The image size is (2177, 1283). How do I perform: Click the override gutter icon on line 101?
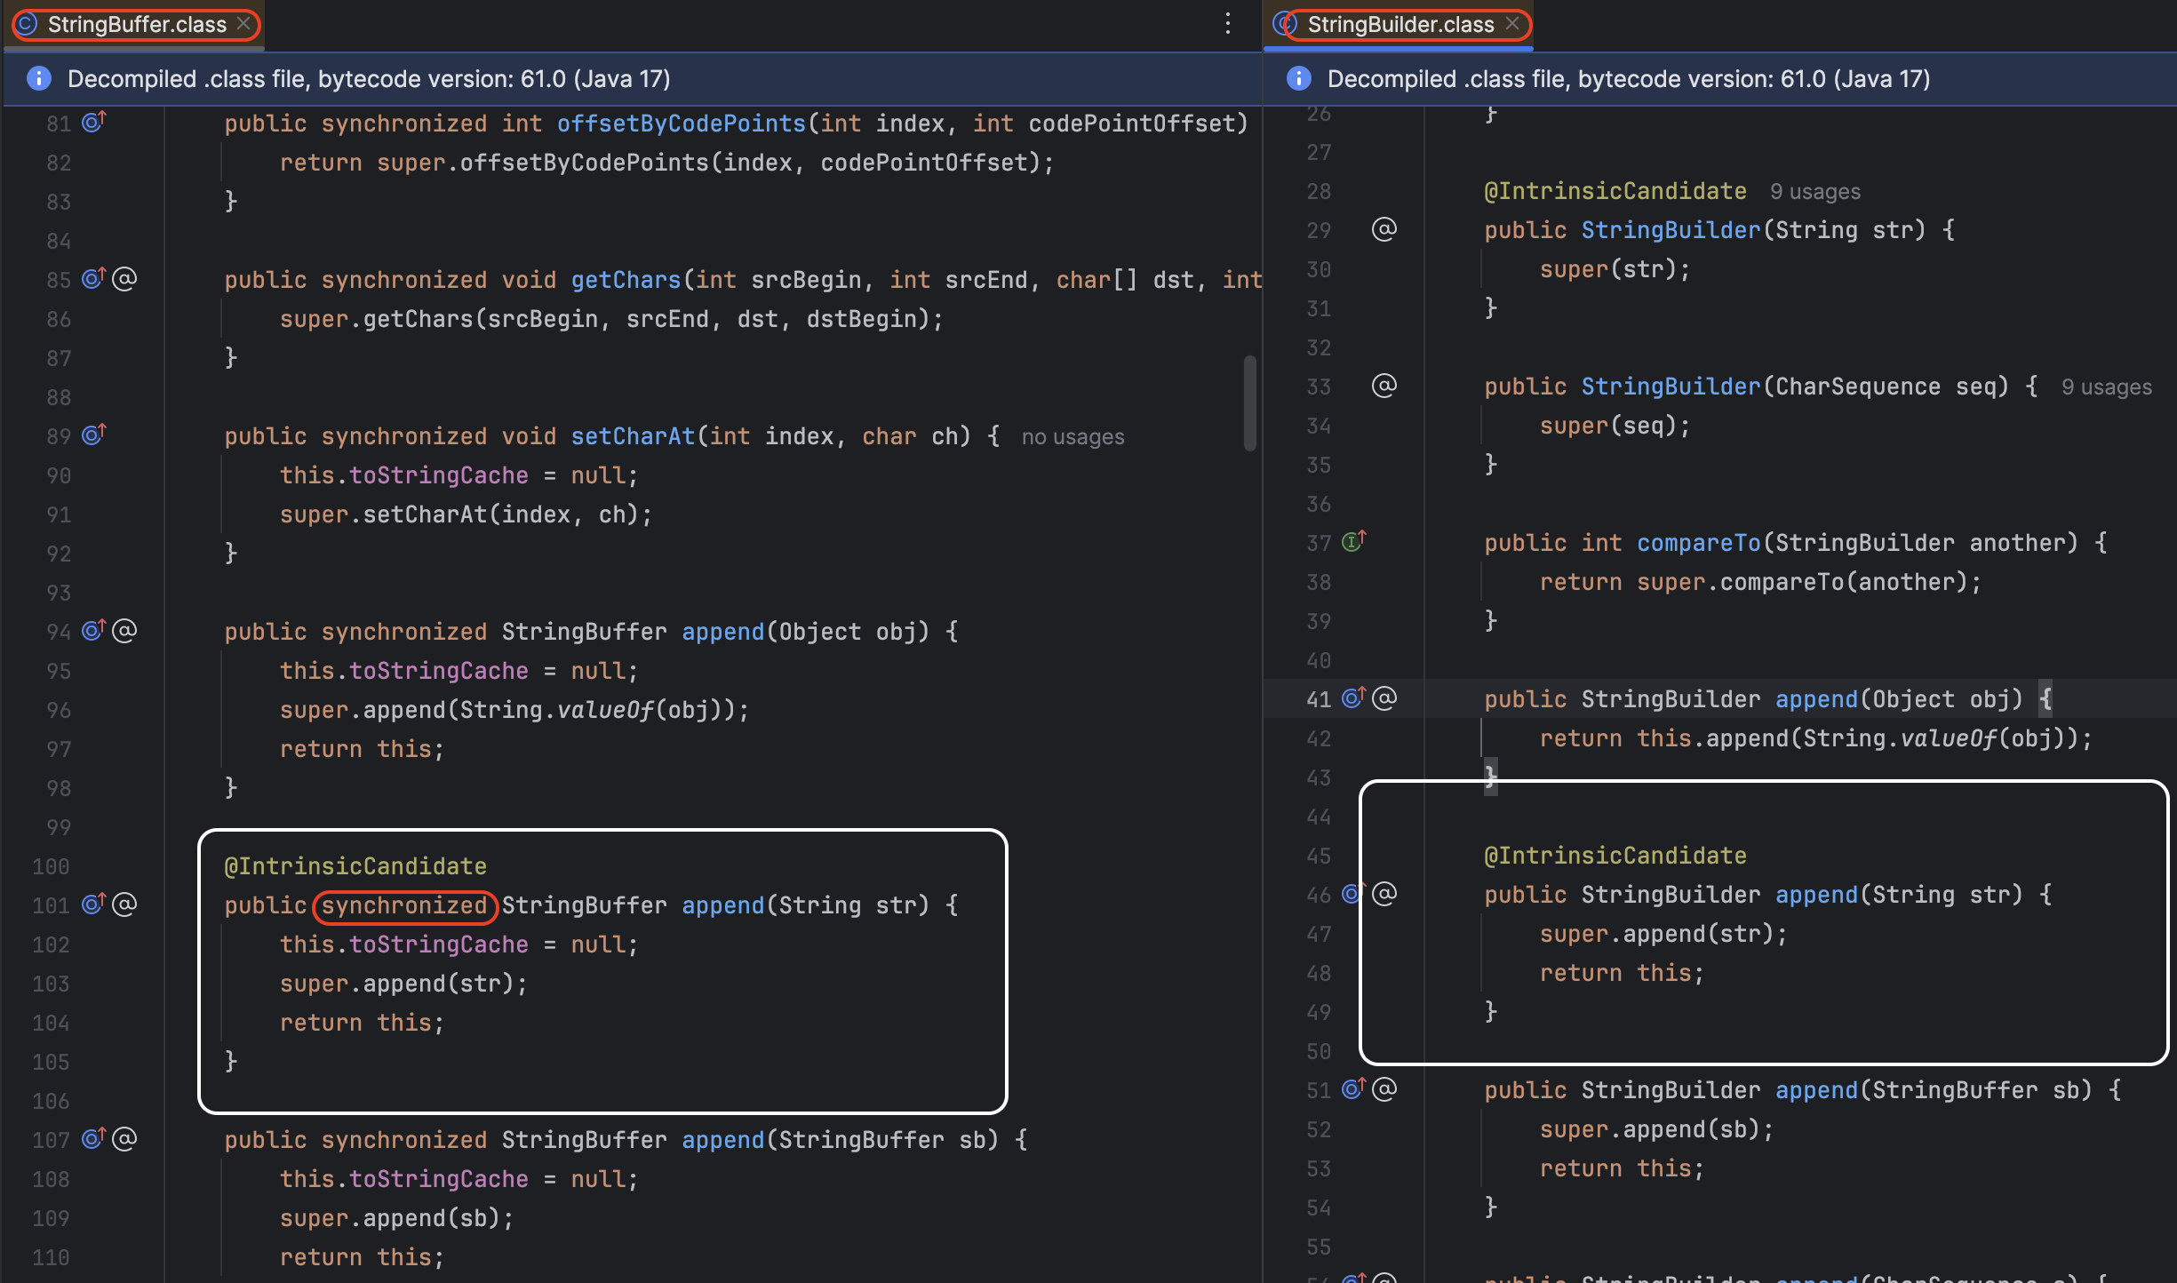(x=93, y=904)
